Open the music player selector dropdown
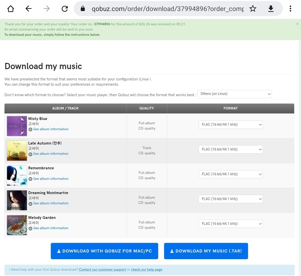 coord(235,94)
